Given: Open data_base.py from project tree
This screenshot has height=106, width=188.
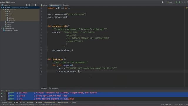Looking at the screenshot, I should coord(9,22).
